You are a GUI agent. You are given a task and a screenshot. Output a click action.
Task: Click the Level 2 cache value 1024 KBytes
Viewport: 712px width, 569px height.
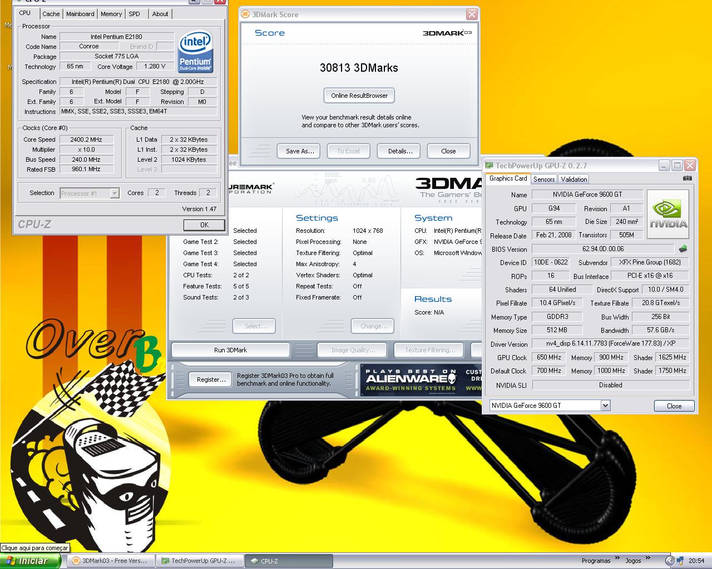189,159
